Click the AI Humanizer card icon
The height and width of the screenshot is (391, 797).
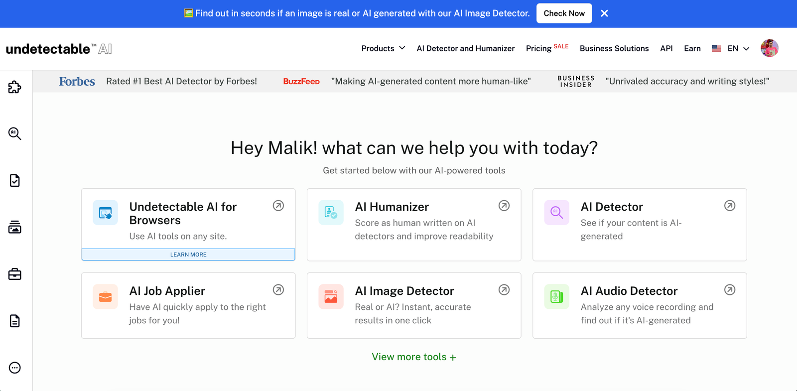tap(331, 212)
